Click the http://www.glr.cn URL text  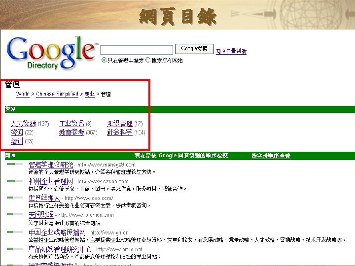pyautogui.click(x=109, y=233)
